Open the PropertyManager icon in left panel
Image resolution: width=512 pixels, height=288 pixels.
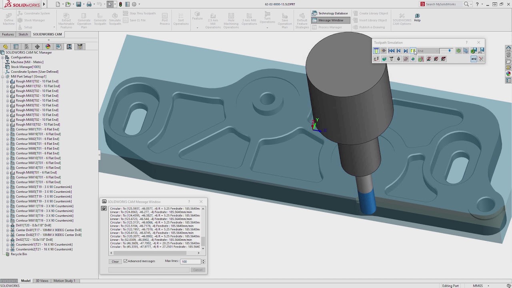16,46
